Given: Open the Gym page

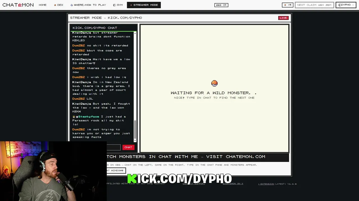Looking at the screenshot, I should (118, 5).
